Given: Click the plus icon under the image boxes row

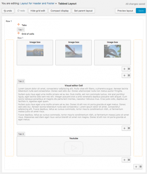Looking at the screenshot, I should click(x=124, y=69).
